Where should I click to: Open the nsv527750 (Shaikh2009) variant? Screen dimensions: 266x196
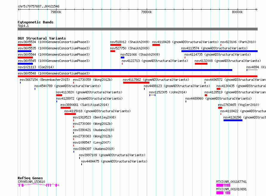tap(130, 48)
